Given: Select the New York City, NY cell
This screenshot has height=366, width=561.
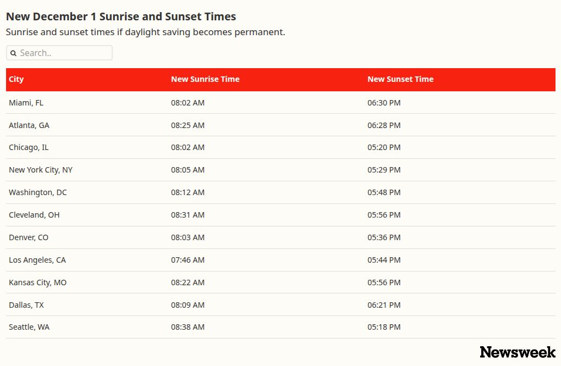Looking at the screenshot, I should click(41, 170).
